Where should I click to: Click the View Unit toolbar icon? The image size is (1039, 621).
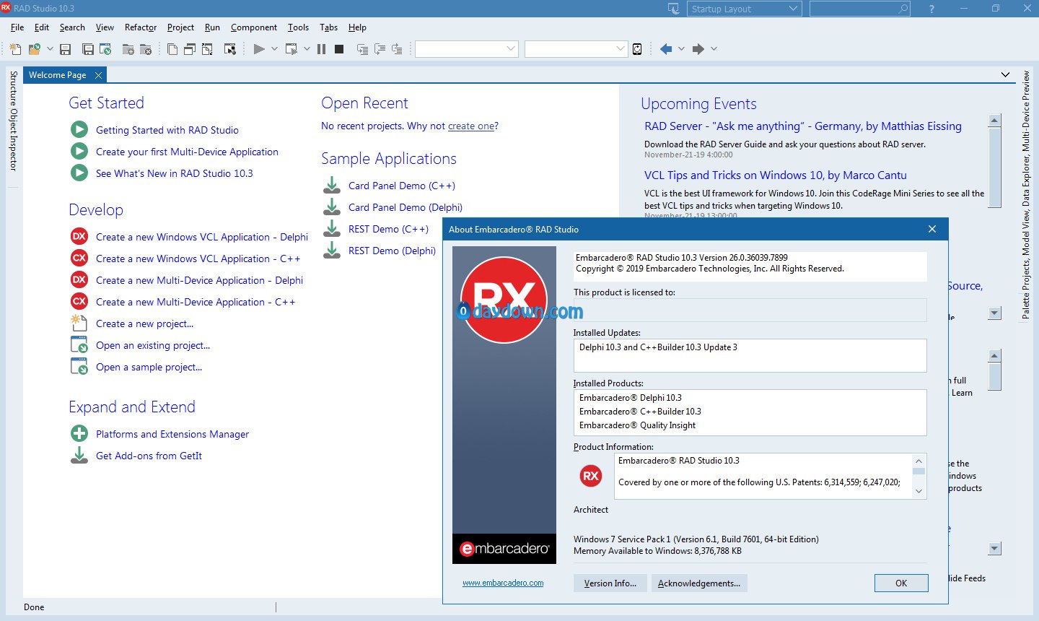[x=172, y=49]
